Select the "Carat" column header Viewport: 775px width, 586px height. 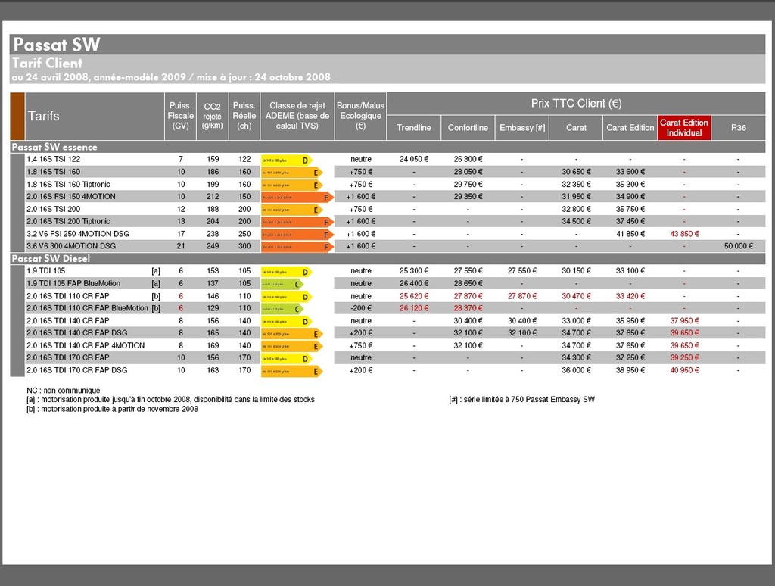[576, 128]
